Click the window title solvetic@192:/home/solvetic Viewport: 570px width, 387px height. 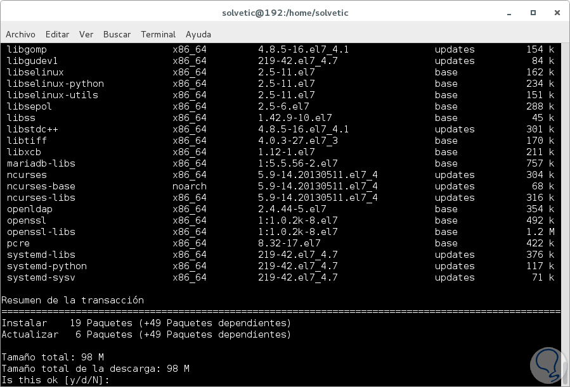(x=285, y=13)
